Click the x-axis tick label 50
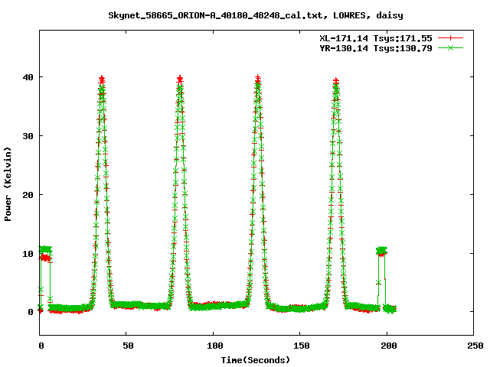Viewport: 490px width, 367px height. (128, 346)
